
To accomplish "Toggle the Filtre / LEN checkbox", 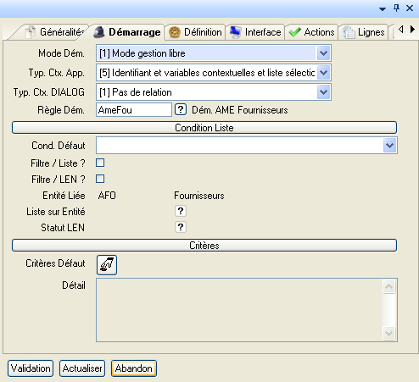I will tap(100, 179).
